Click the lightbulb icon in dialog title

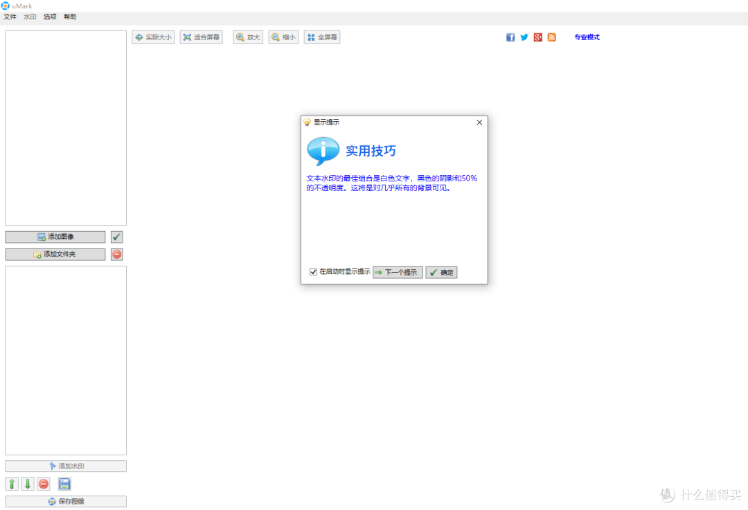coord(308,122)
